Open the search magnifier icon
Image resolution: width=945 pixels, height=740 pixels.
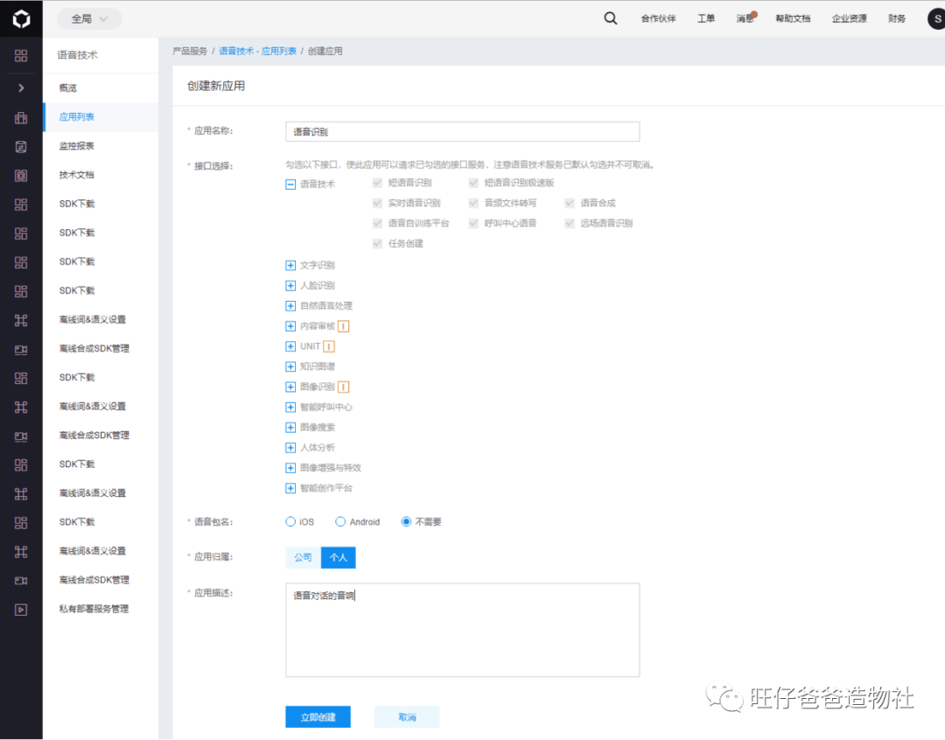pos(611,18)
